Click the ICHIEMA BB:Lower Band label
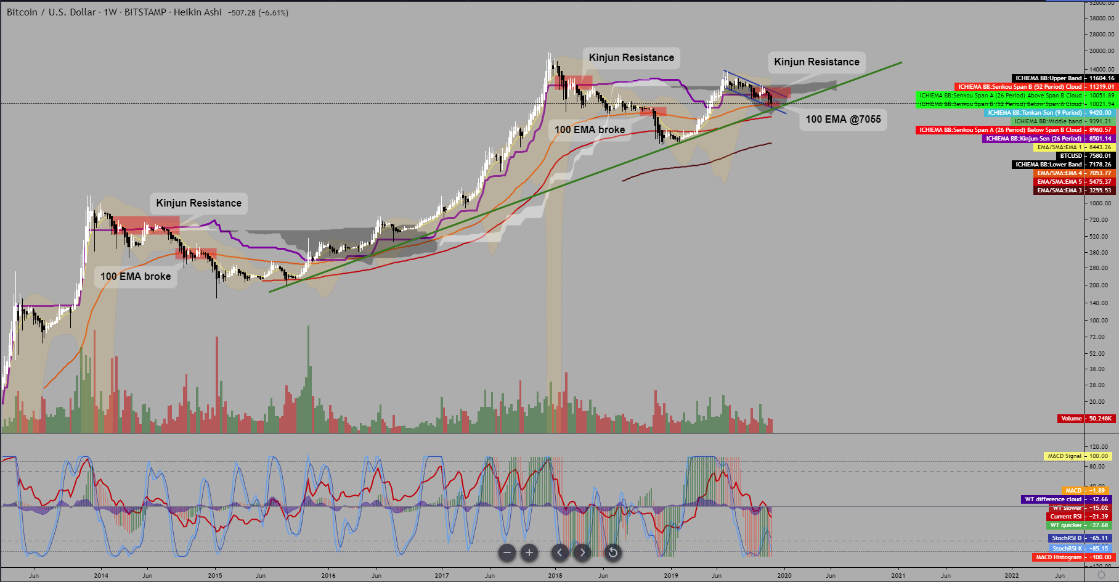Viewport: 1119px width, 582px height. [x=1064, y=165]
